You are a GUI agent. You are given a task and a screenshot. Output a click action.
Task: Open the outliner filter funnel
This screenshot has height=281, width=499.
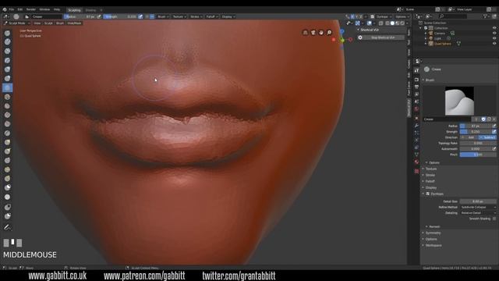click(x=485, y=16)
